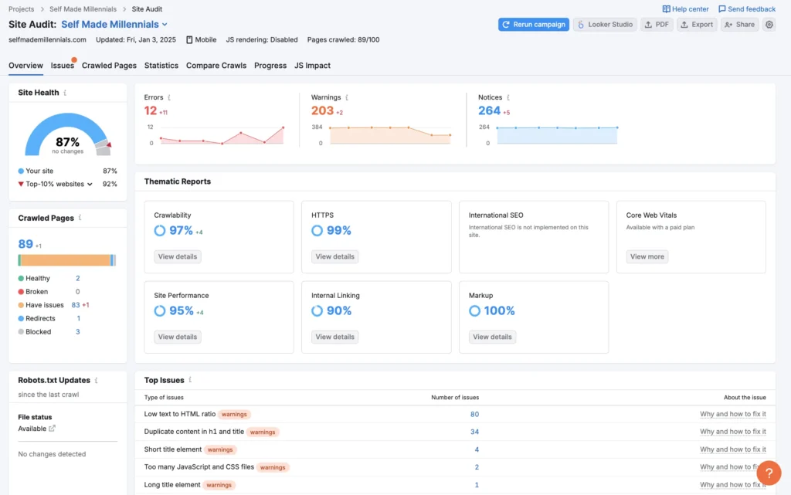Click Why and how to fix it for Low text to HTML ratio
This screenshot has height=495, width=791.
733,414
